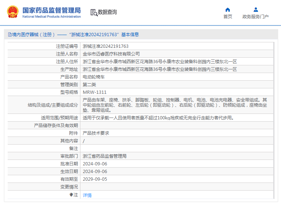Click the 适用范围/预期用途 label
Image resolution: width=281 pixels, height=207 pixels.
59,118
